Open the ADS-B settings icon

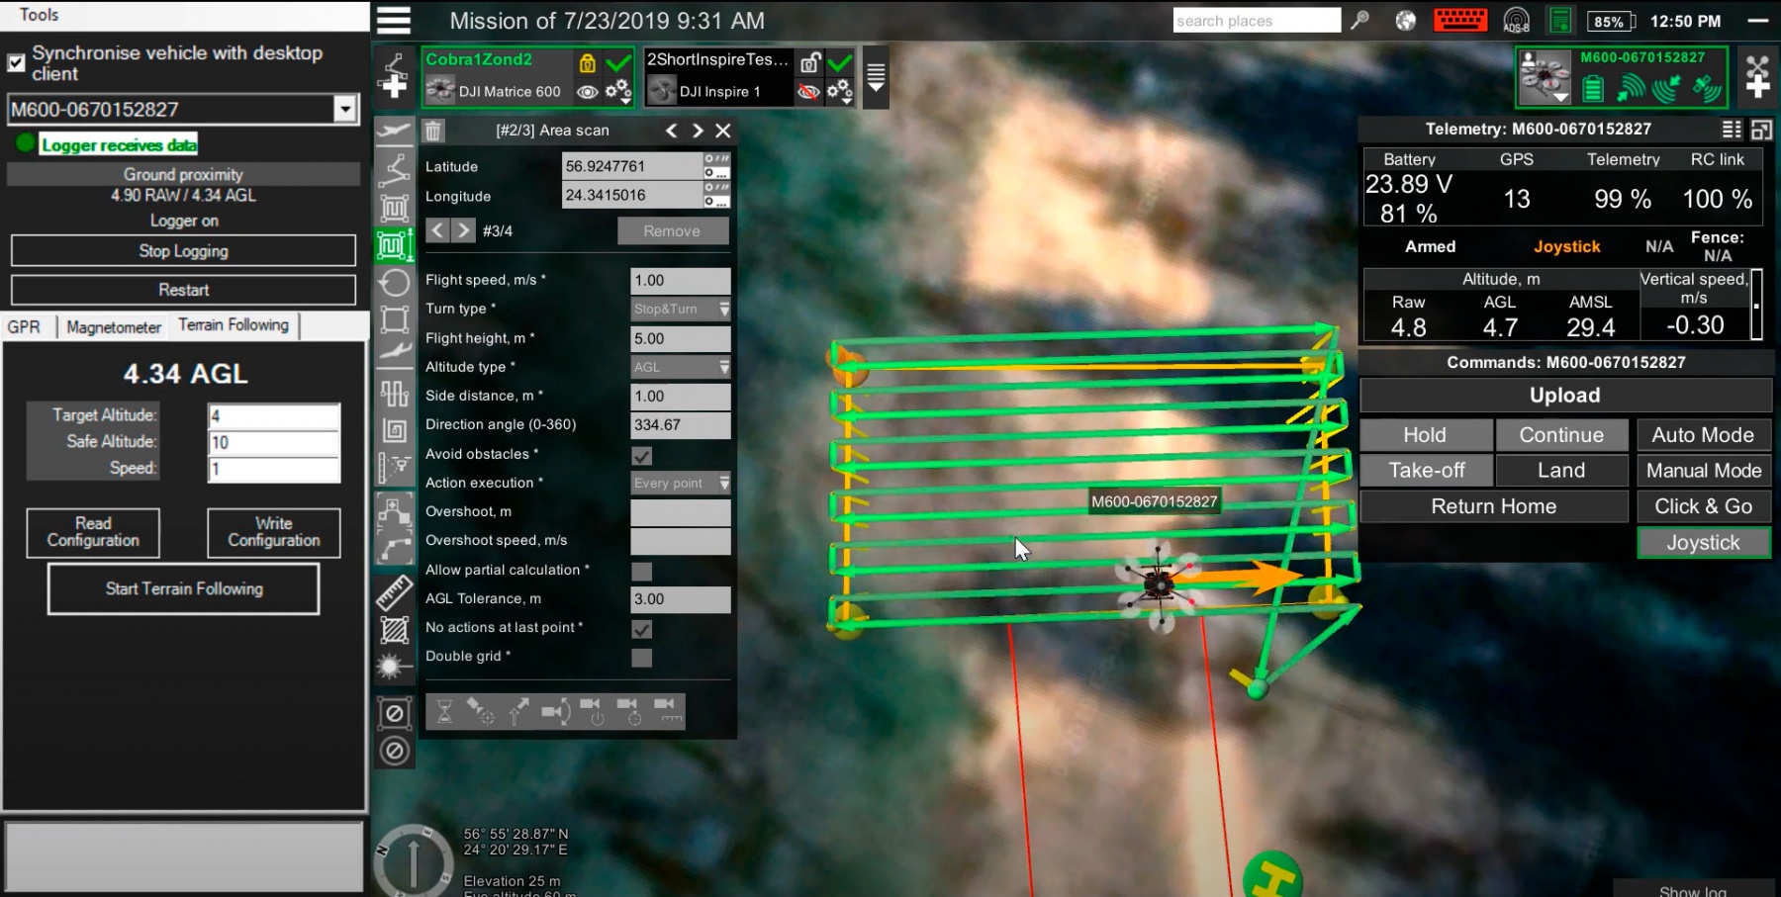1516,21
